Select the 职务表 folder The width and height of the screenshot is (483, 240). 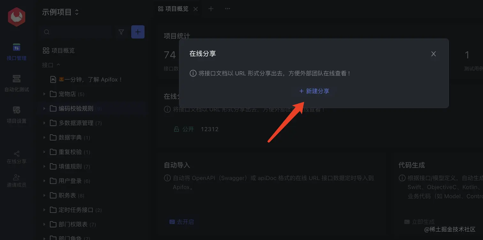click(x=67, y=195)
